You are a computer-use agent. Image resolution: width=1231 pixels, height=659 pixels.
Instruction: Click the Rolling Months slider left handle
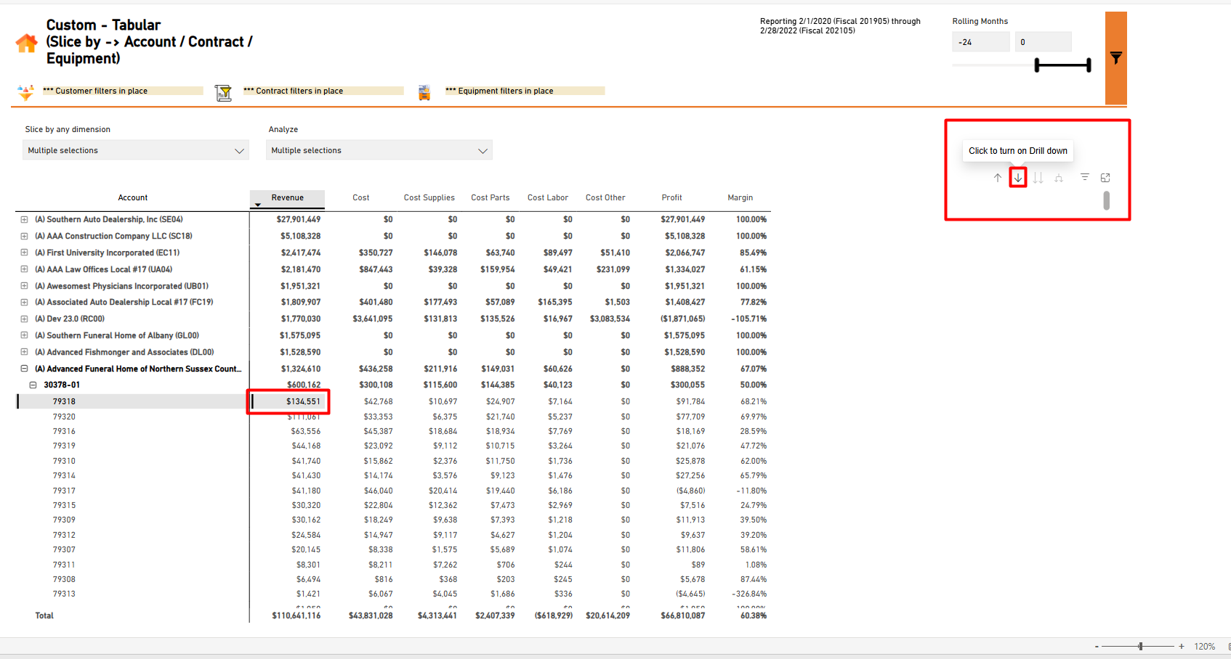[x=1037, y=65]
